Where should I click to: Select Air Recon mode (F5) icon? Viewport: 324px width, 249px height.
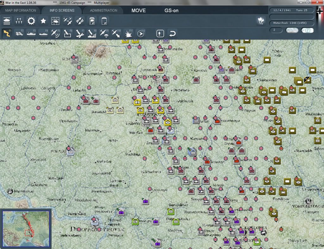click(55, 33)
